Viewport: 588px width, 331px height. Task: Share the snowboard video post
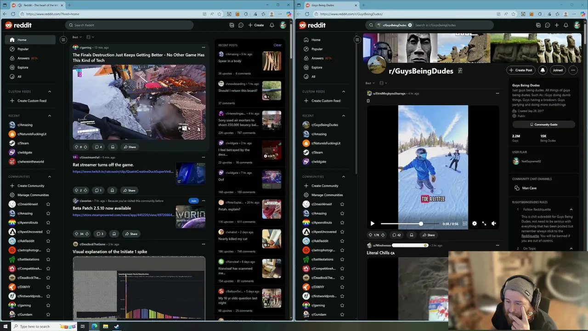coord(428,235)
